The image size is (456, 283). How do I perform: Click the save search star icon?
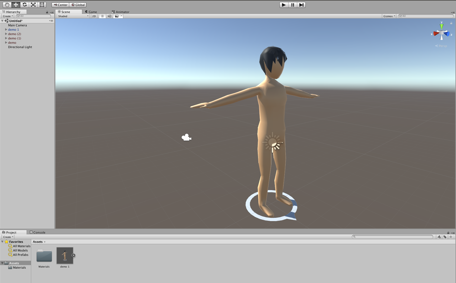451,237
